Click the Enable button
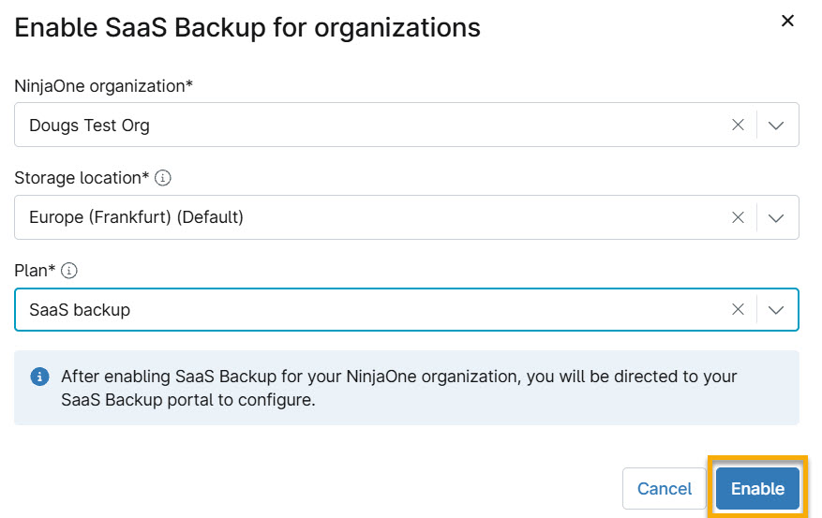 click(757, 489)
